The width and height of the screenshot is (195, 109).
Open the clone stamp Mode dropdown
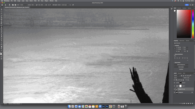coord(24,5)
